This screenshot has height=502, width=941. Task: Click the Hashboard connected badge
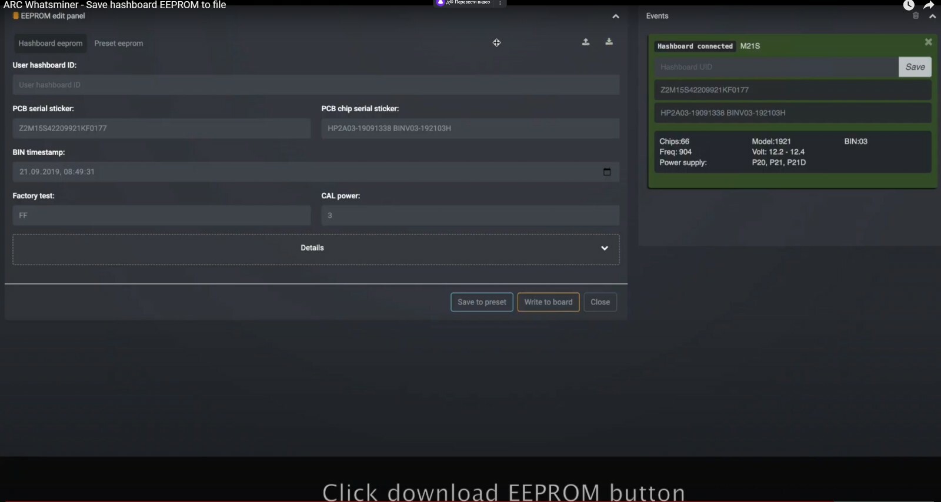pos(695,46)
